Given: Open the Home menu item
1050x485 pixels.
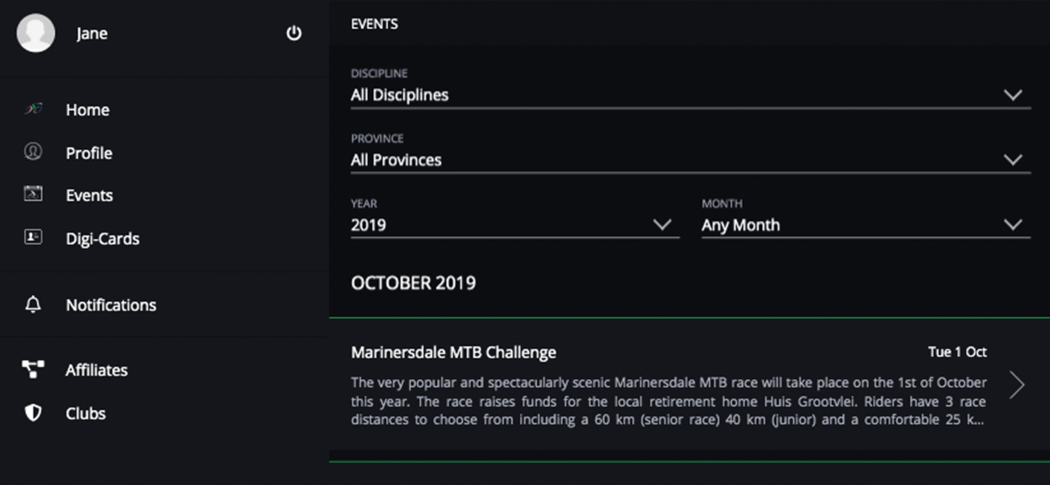Looking at the screenshot, I should [87, 110].
